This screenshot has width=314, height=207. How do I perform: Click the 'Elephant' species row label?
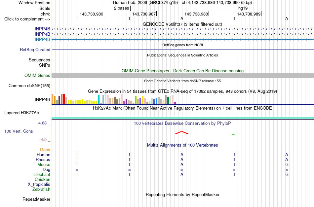point(42,174)
